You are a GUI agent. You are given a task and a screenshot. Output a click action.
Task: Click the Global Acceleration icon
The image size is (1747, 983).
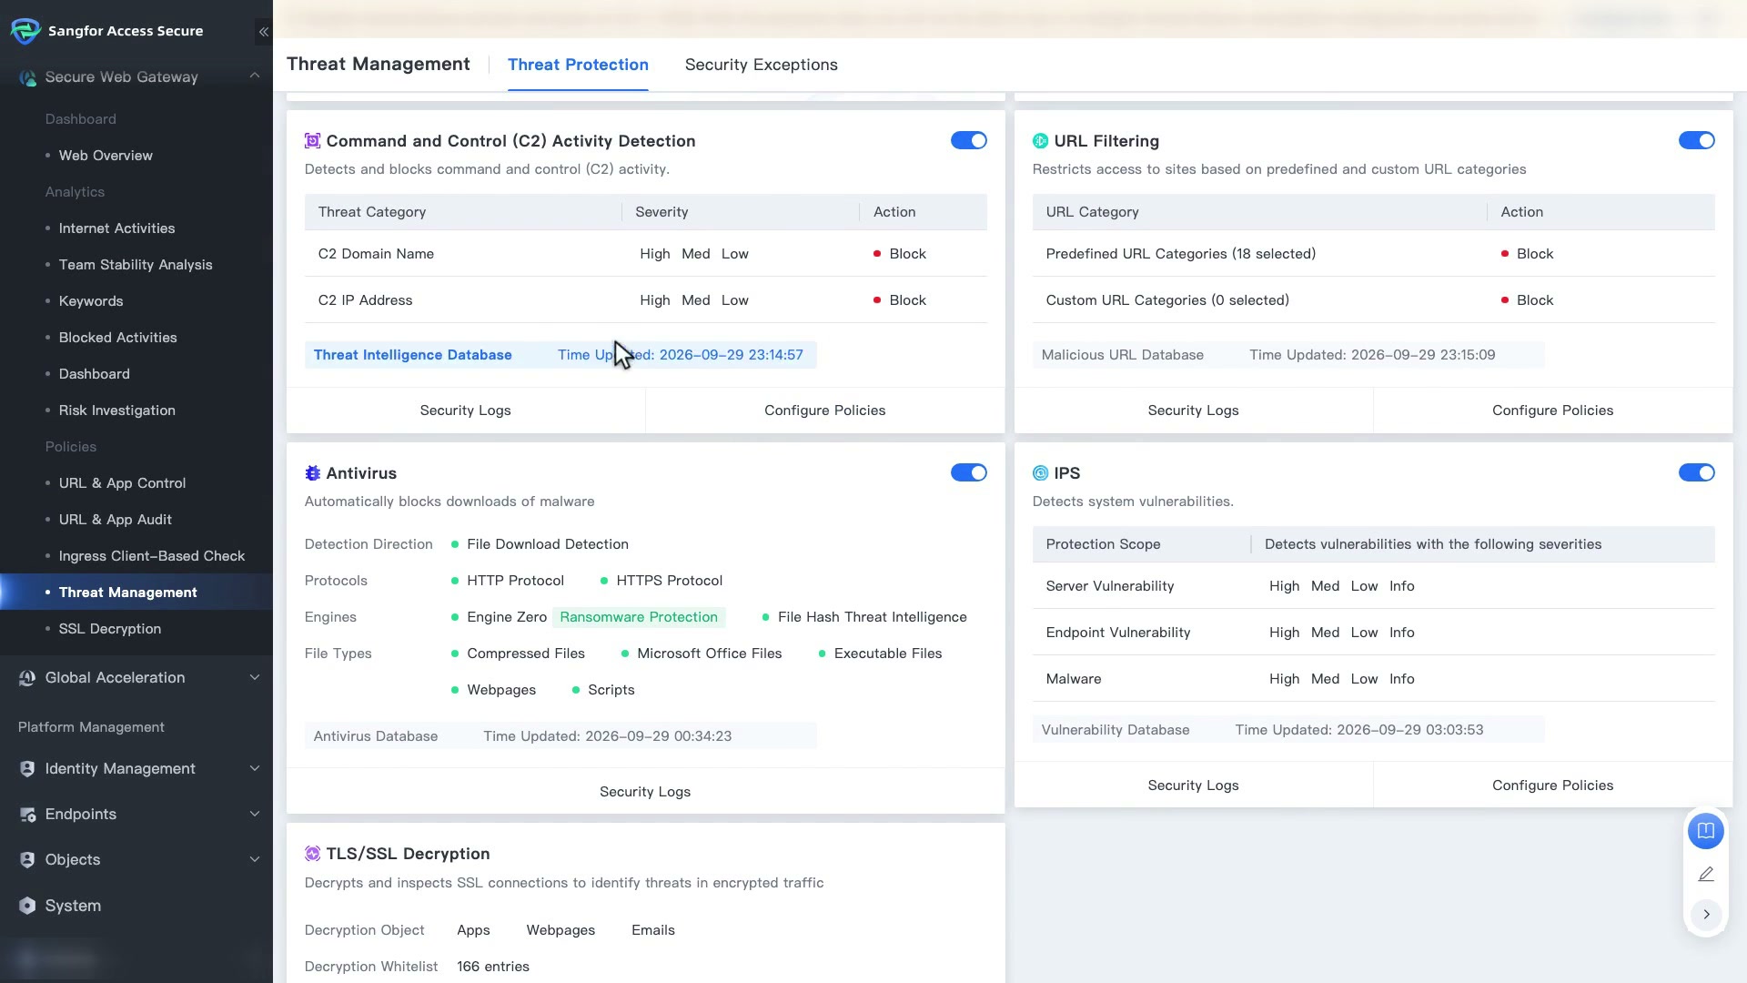pos(27,678)
